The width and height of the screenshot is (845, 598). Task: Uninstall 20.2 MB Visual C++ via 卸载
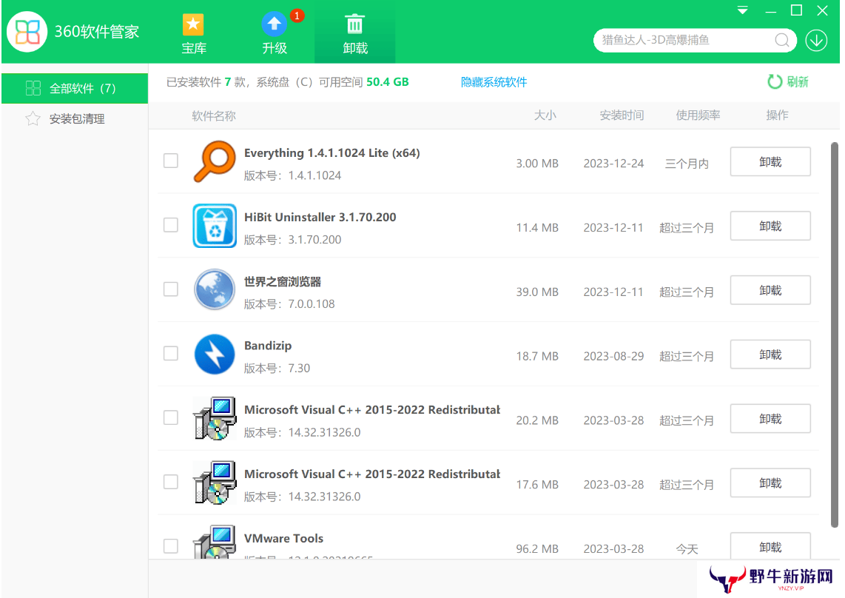[770, 418]
